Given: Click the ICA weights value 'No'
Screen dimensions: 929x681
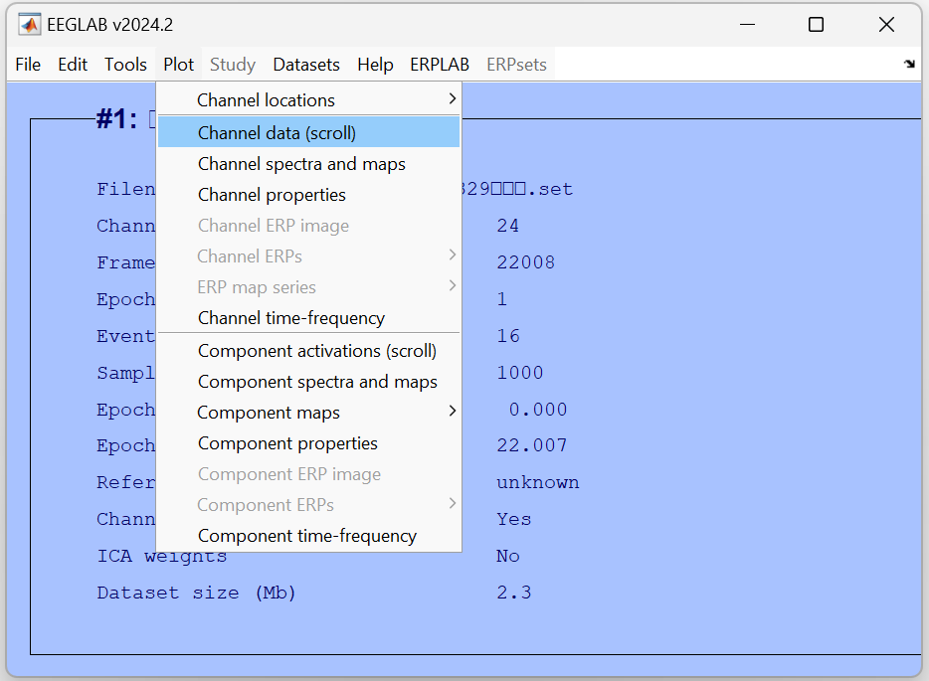Looking at the screenshot, I should pyautogui.click(x=507, y=556).
